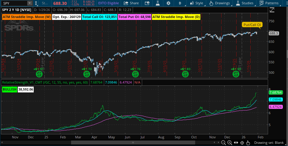Open chart settings gear icon

[x=168, y=3]
